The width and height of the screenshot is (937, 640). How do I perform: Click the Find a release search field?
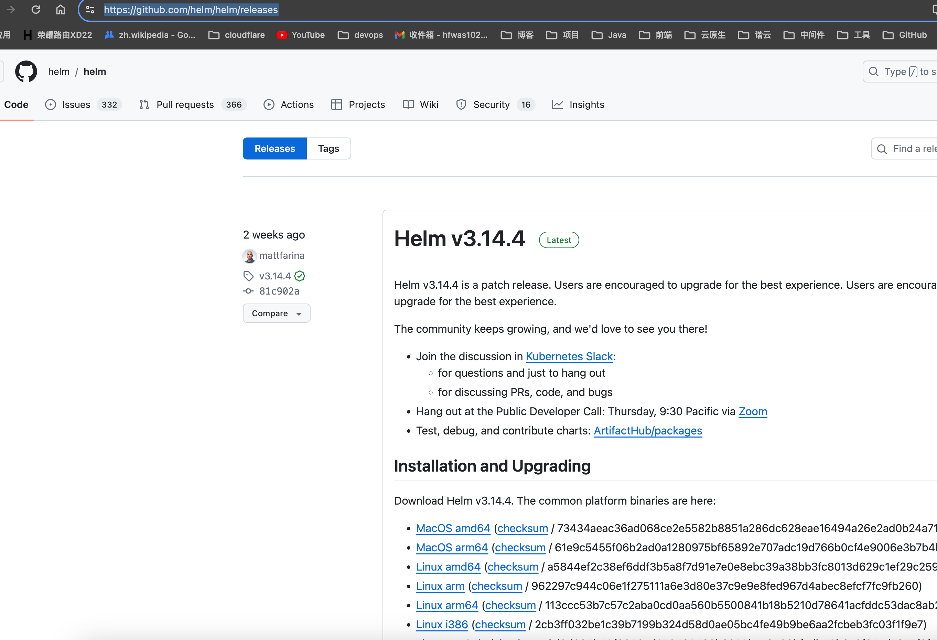pos(904,148)
